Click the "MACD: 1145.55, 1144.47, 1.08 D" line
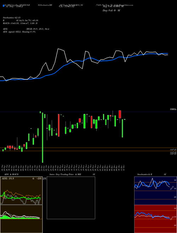177x233 pixels. pyautogui.click(x=20, y=23)
